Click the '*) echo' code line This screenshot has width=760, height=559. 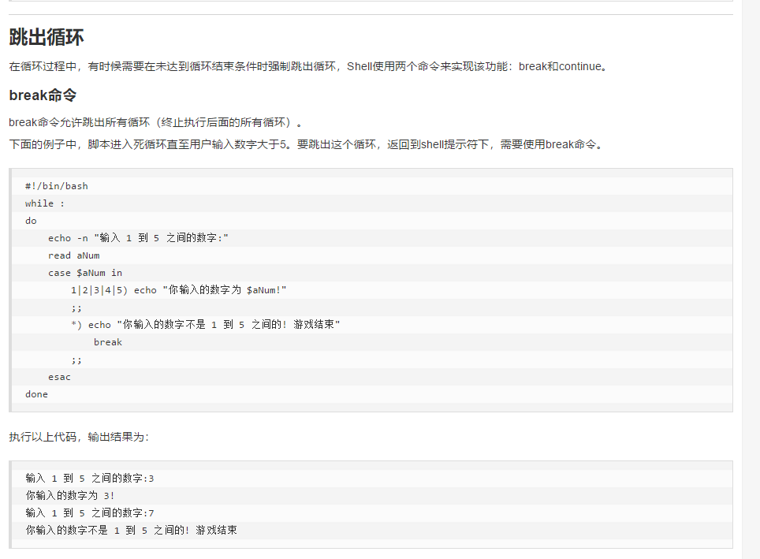[206, 325]
